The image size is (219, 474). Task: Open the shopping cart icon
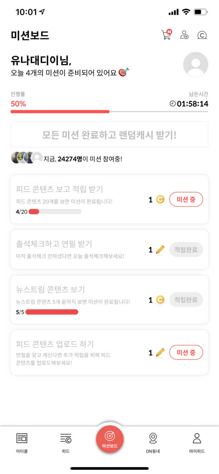(166, 35)
